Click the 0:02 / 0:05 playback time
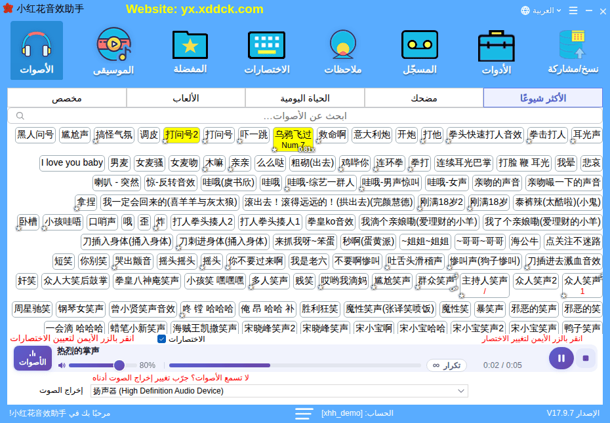This screenshot has height=423, width=610. (502, 365)
